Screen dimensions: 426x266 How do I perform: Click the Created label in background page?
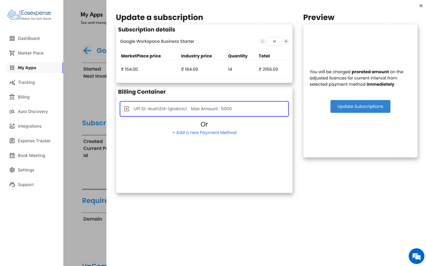point(93,142)
